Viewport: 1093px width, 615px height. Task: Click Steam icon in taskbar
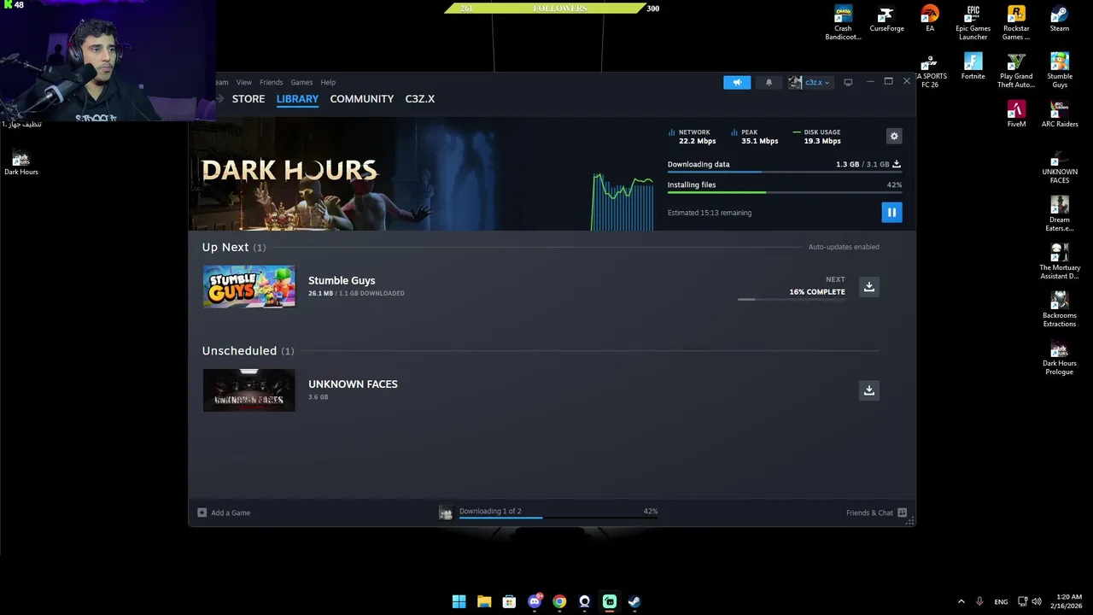[x=634, y=601]
